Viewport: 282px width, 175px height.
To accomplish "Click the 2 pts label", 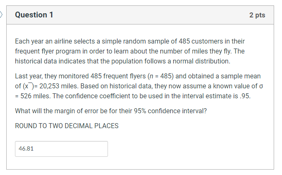I will tap(257, 15).
